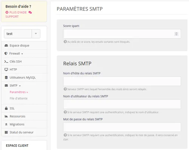The width and height of the screenshot is (189, 150).
Task: Click the Firewall shield icon
Action: coord(6,54)
